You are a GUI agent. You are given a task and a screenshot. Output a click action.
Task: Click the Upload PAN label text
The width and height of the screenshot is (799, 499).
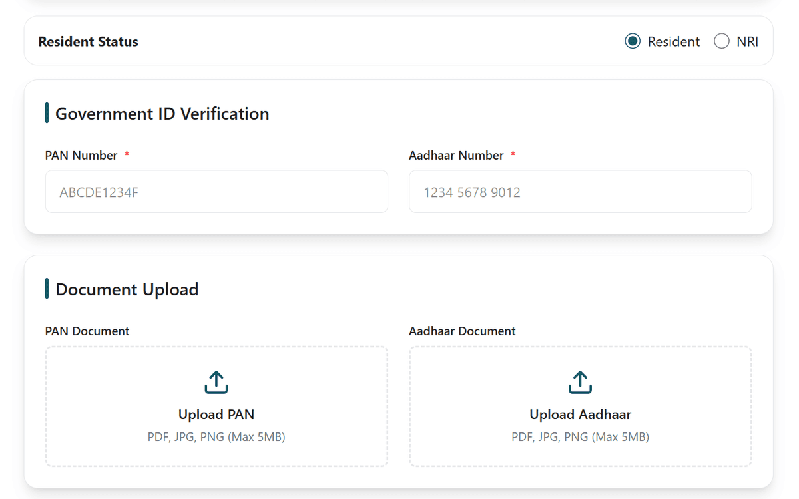pyautogui.click(x=216, y=414)
